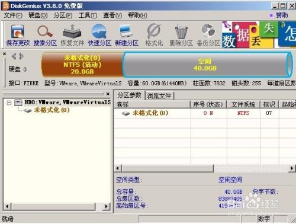Click the 数字 status bar indicator
The image size is (296, 224).
click(x=264, y=219)
